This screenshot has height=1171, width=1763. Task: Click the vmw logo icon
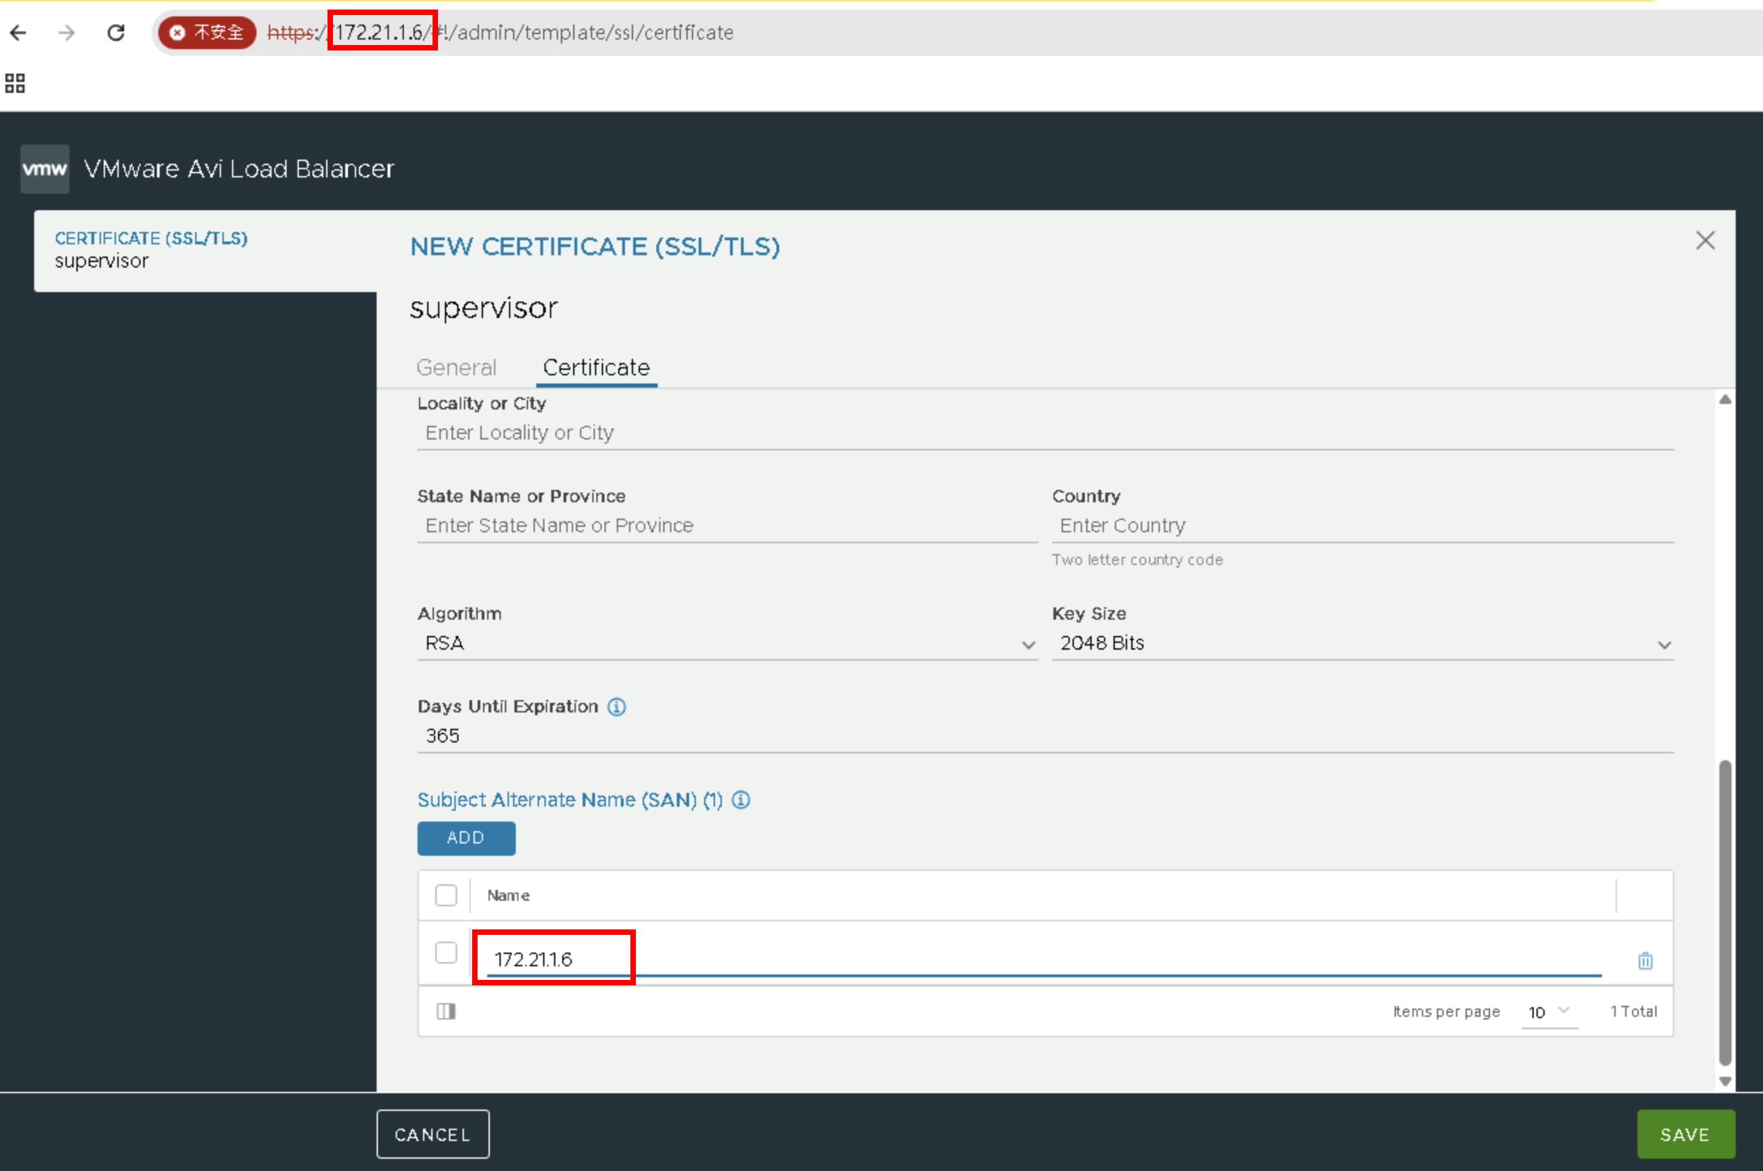click(45, 169)
